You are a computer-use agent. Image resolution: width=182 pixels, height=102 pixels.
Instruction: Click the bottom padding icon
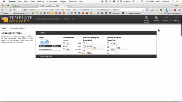point(108,50)
